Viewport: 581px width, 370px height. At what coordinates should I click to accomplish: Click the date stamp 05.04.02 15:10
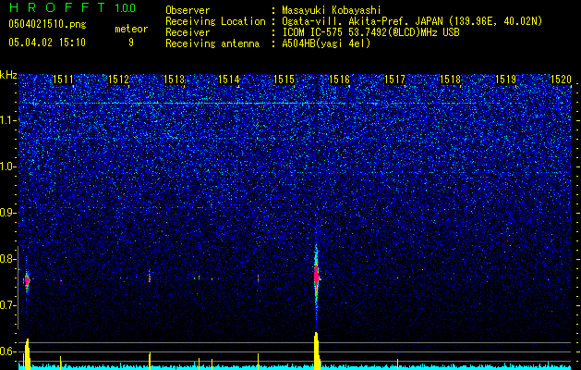coord(47,43)
